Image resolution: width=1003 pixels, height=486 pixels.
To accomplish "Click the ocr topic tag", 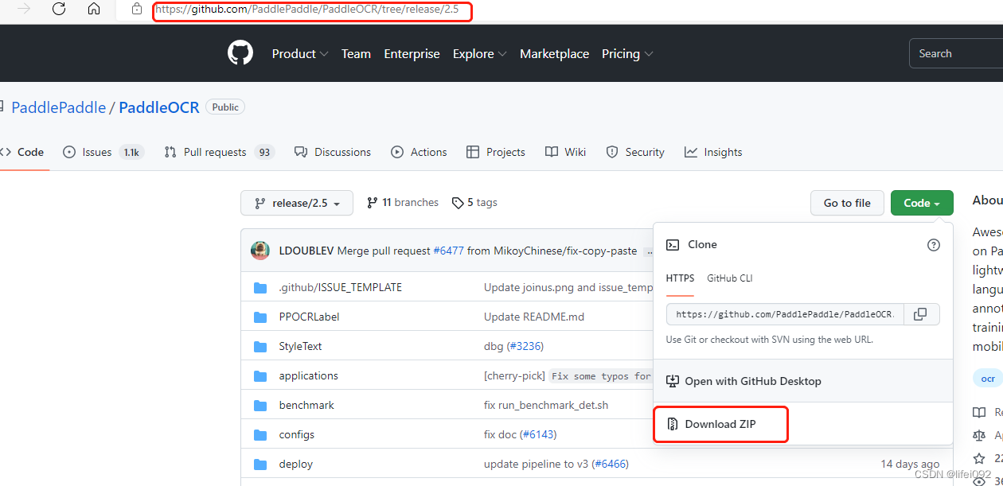I will (988, 379).
